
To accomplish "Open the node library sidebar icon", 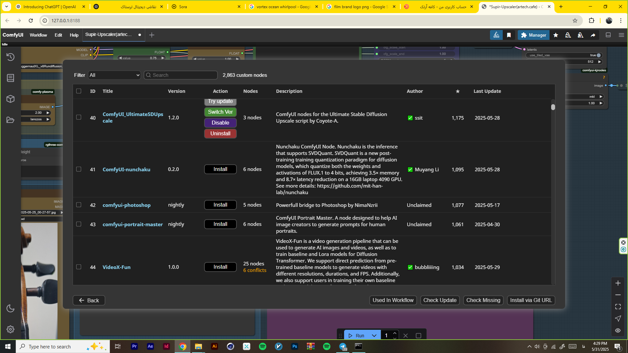I will (x=10, y=78).
